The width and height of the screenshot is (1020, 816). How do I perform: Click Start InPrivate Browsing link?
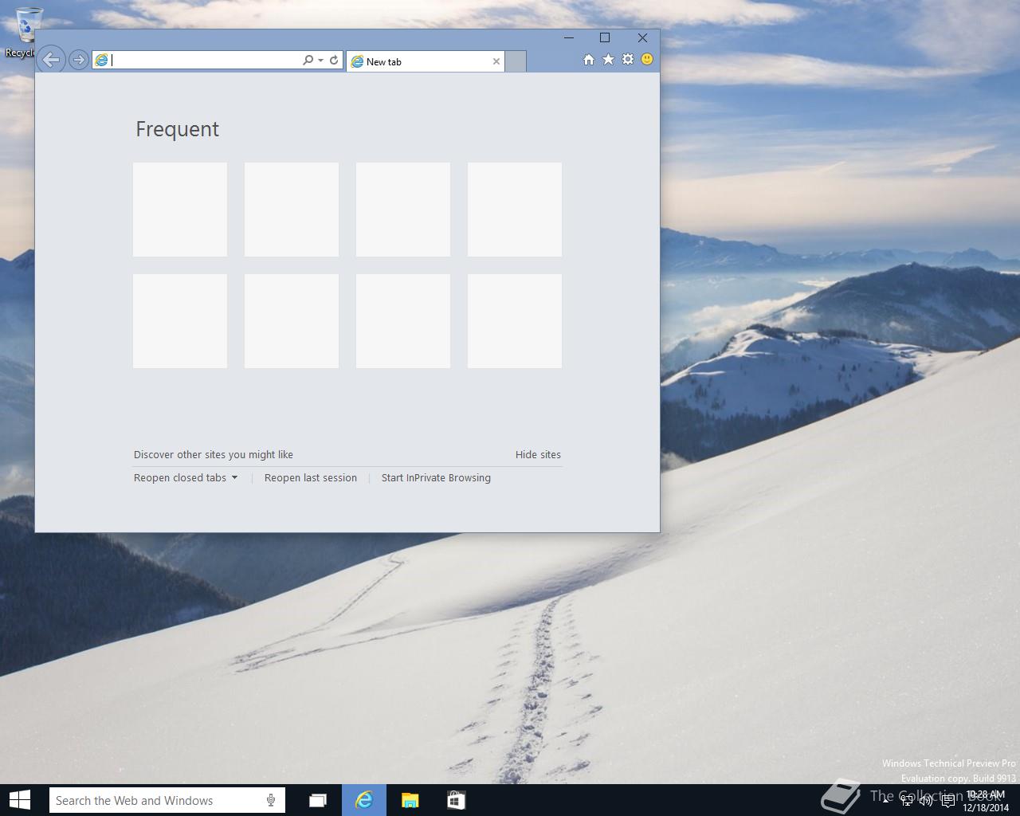[436, 477]
